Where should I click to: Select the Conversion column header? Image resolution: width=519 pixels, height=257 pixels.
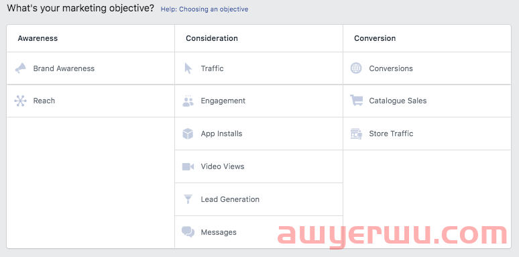coord(375,38)
